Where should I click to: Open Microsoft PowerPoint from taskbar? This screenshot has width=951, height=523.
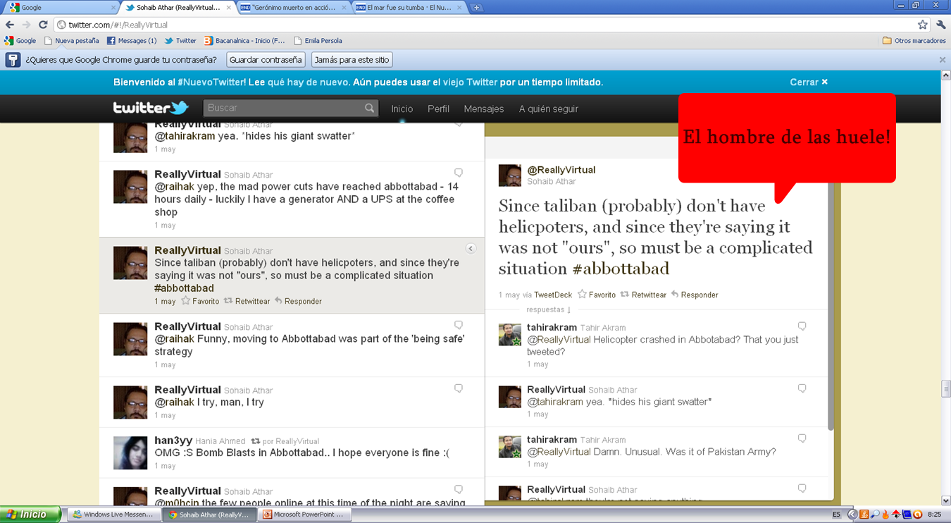(x=303, y=515)
